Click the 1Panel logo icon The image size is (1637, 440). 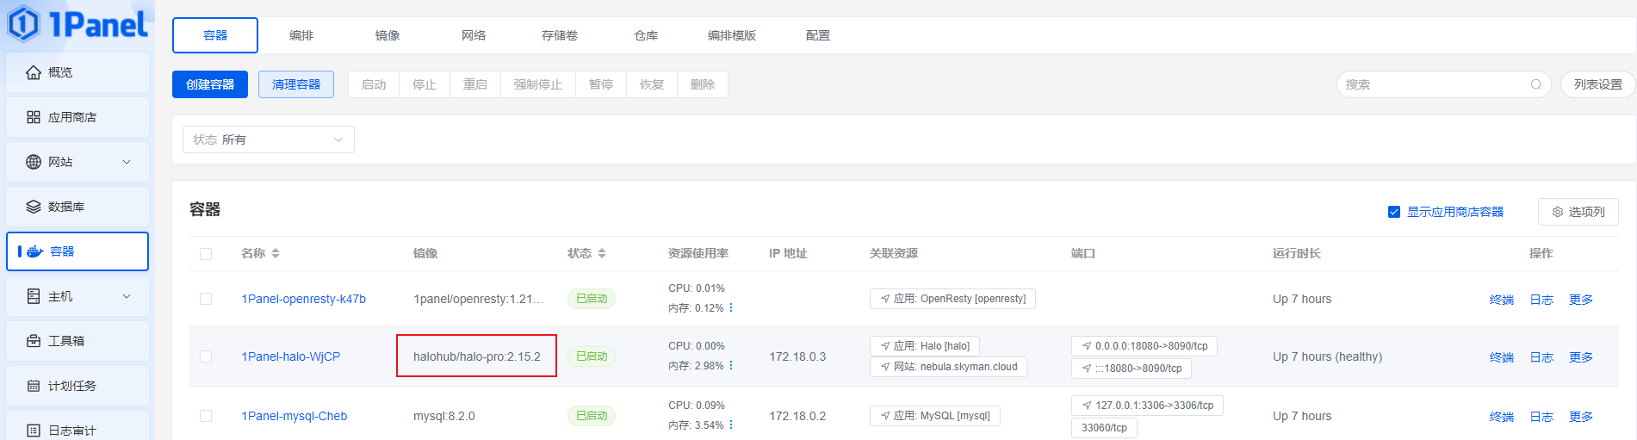click(x=23, y=23)
